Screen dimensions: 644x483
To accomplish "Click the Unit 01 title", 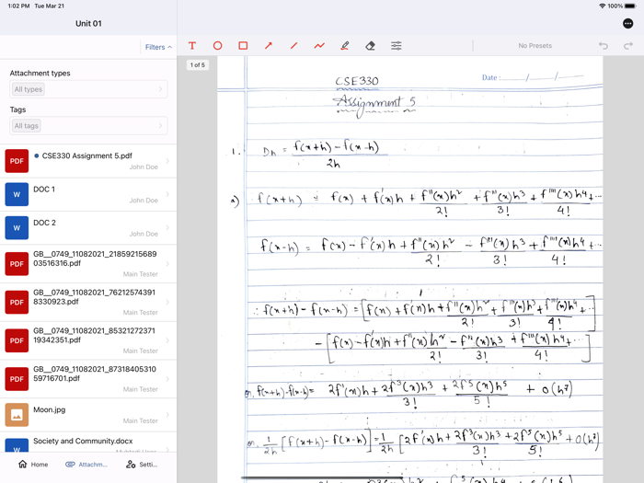I will pyautogui.click(x=88, y=23).
